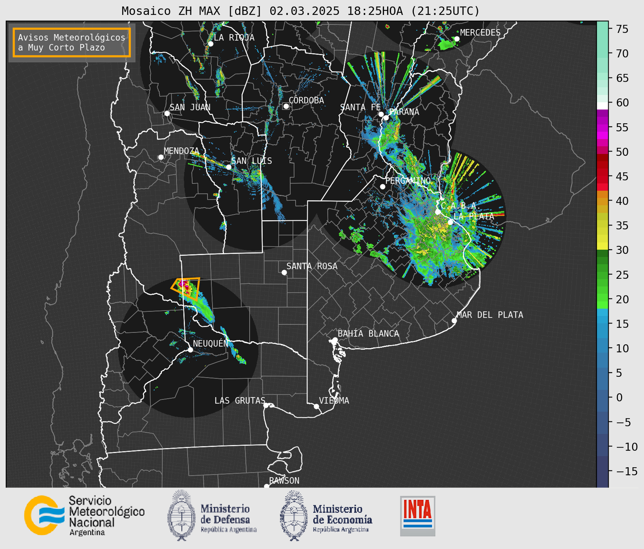Click the Servicio Meteorológico Nacional sun logo
Viewport: 644px width, 549px height.
tap(44, 515)
